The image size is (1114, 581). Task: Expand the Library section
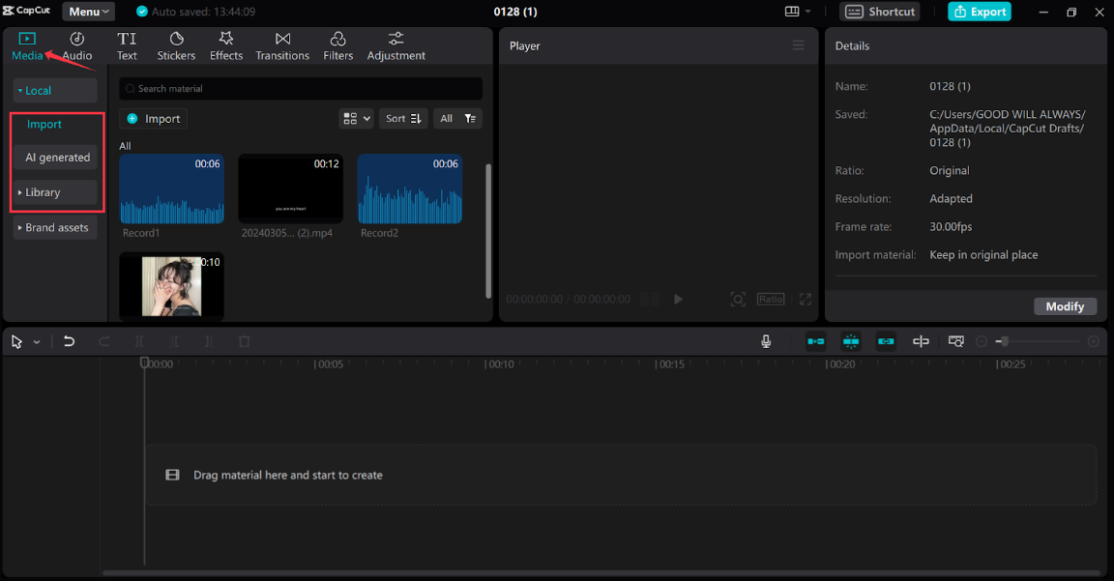pyautogui.click(x=55, y=192)
